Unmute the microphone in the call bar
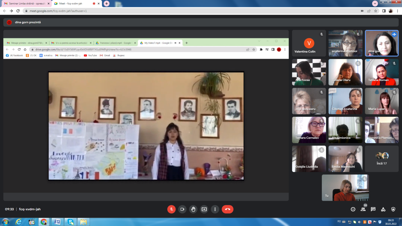This screenshot has width=402, height=226. [x=171, y=209]
